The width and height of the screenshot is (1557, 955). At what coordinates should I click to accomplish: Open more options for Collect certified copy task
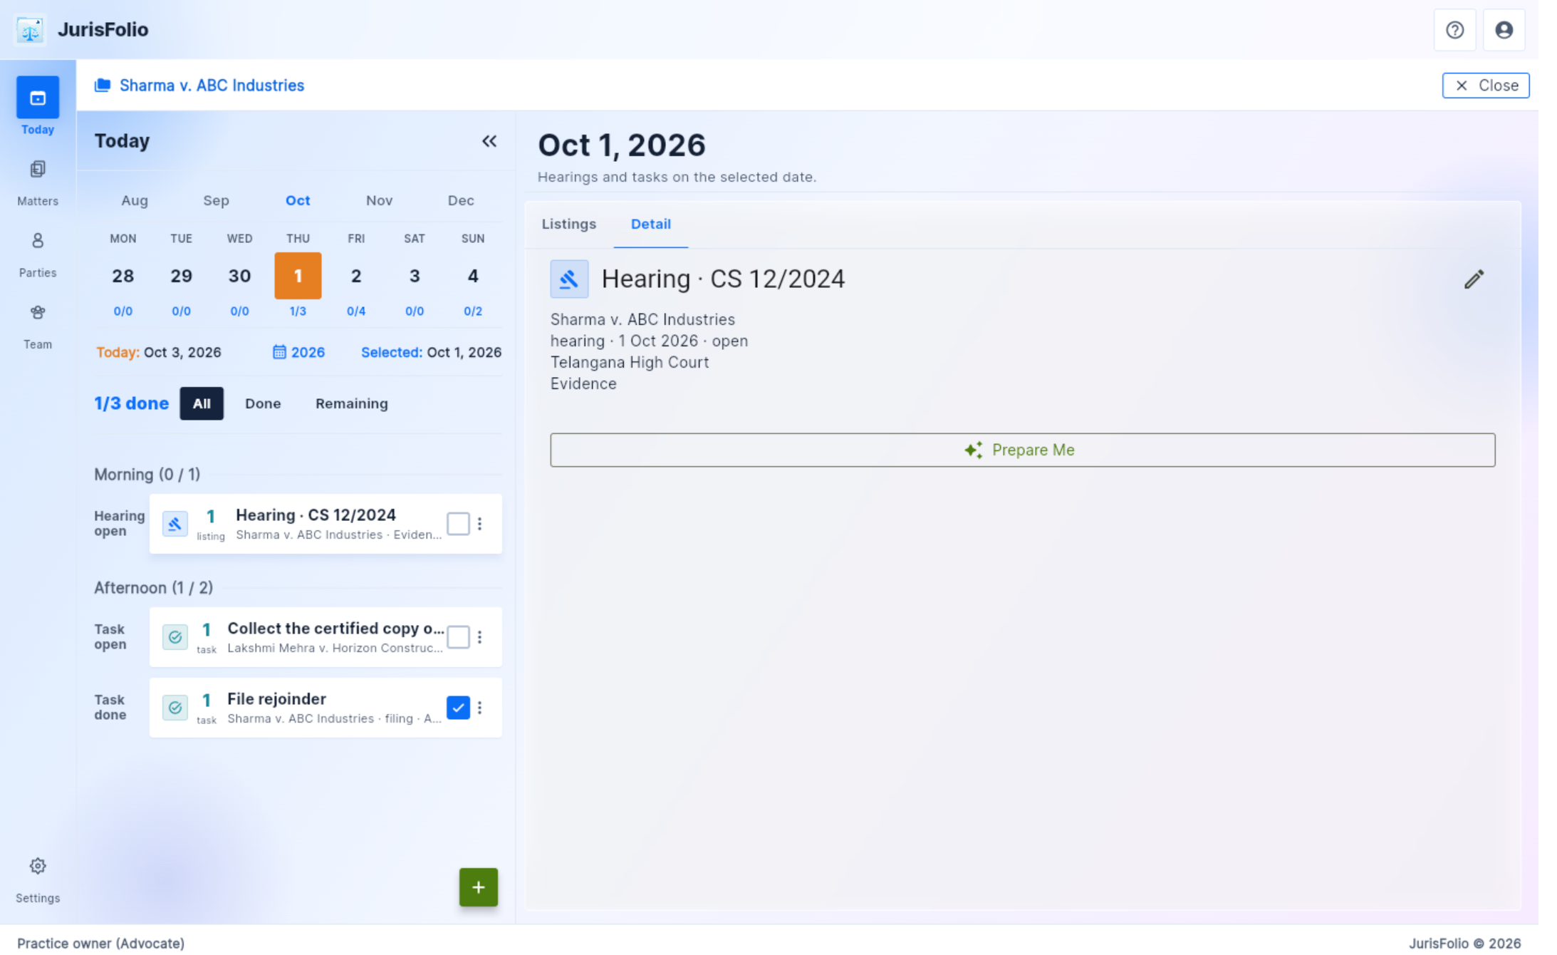point(480,637)
